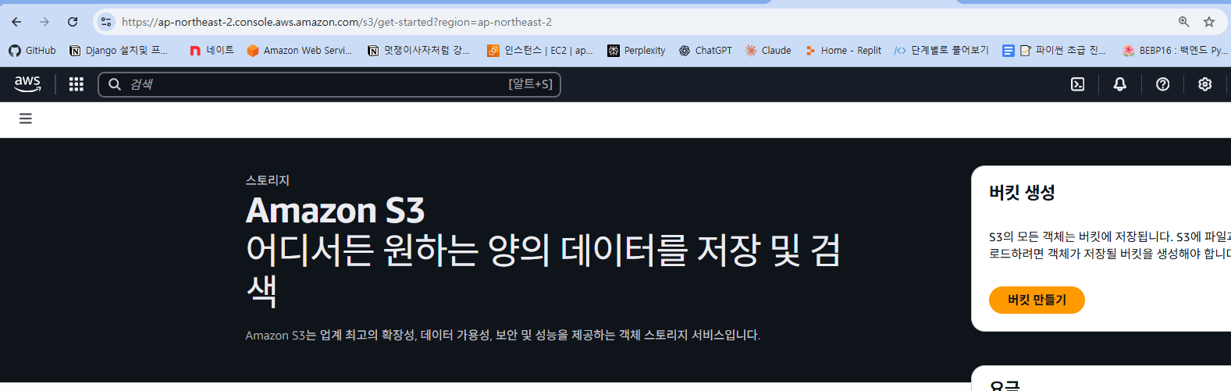Launch AWS CloudShell terminal icon
The height and width of the screenshot is (391, 1231).
(x=1077, y=84)
